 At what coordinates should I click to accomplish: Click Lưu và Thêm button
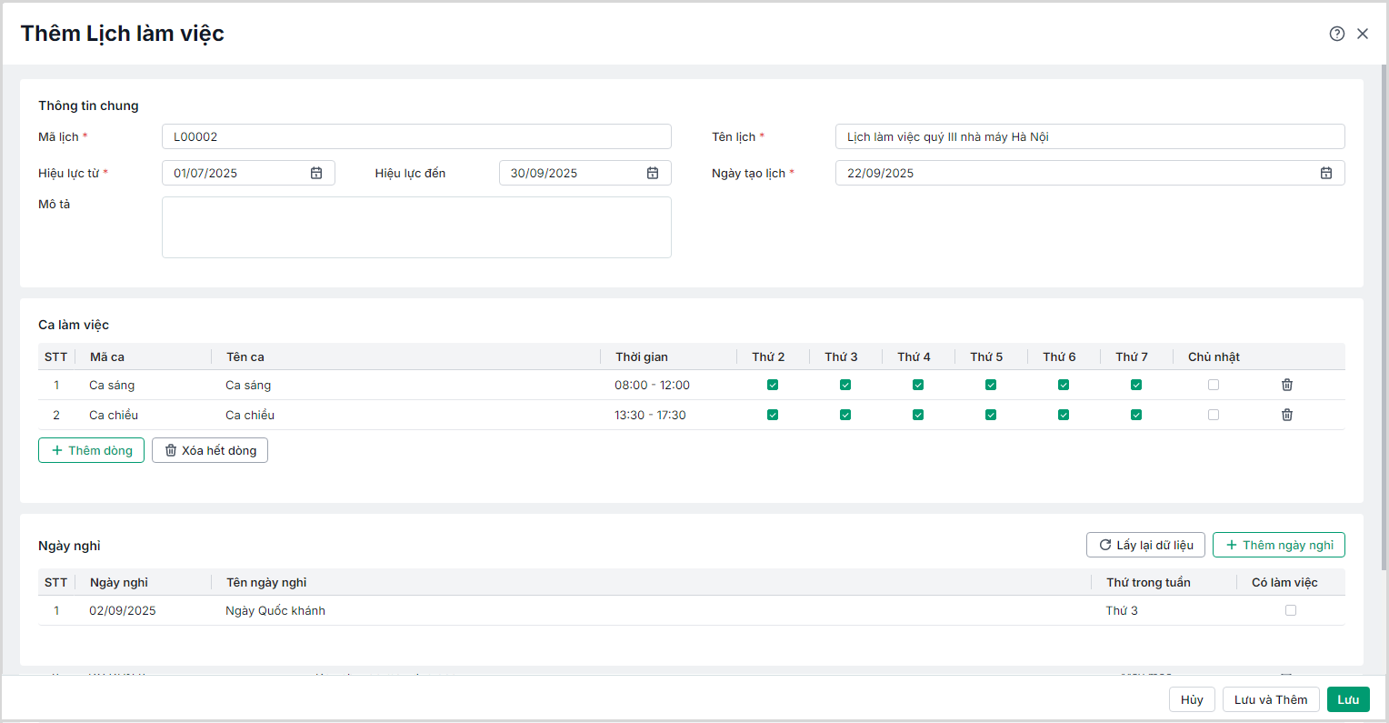pos(1270,699)
